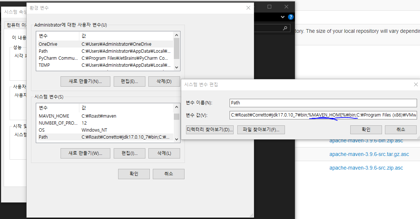Focus the 변수 이름 field containing Path
The width and height of the screenshot is (420, 219).
pos(323,103)
